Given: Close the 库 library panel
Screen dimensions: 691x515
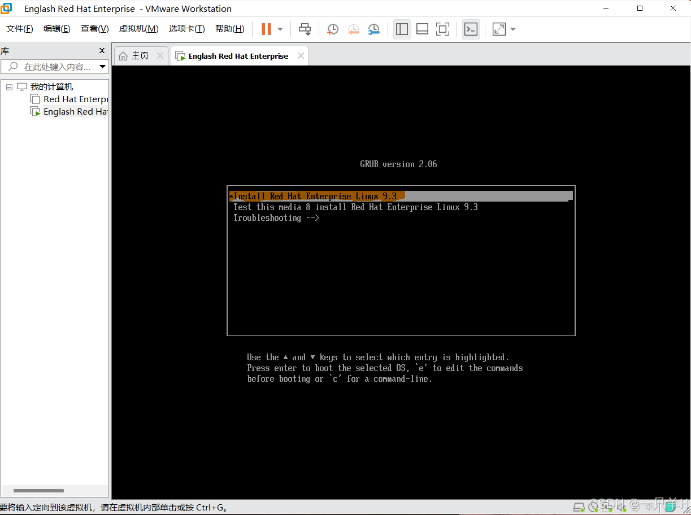Looking at the screenshot, I should point(102,51).
